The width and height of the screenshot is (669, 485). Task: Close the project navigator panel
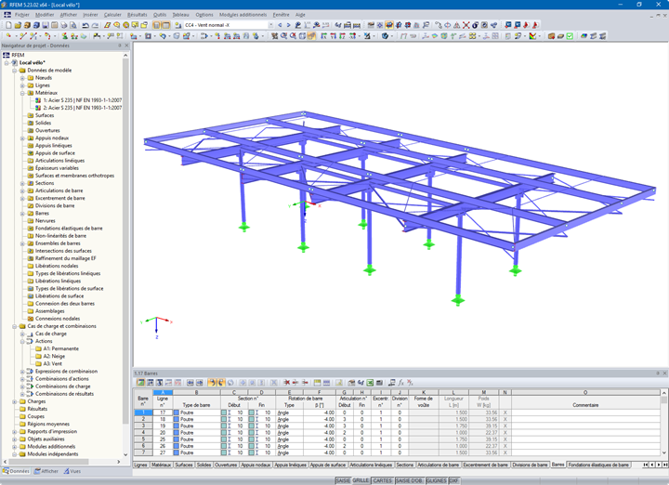coord(126,46)
